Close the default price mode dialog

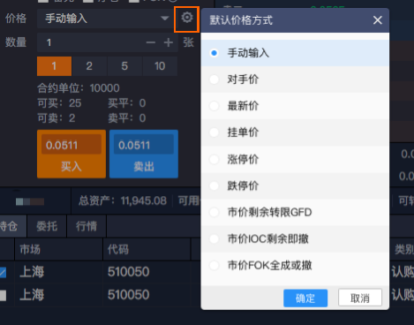tap(378, 20)
